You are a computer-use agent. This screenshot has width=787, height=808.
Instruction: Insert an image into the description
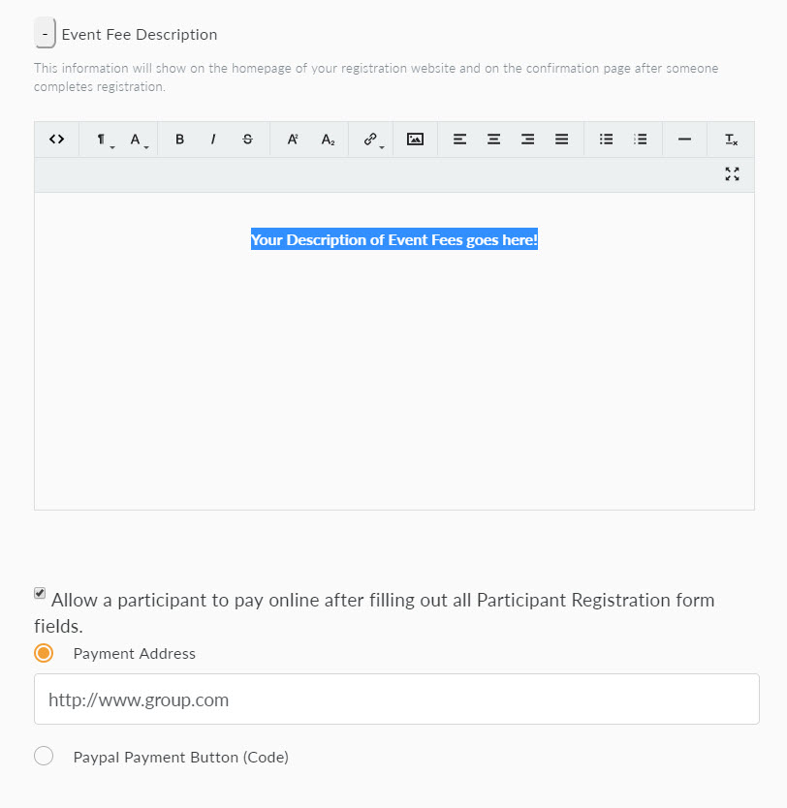(x=415, y=140)
